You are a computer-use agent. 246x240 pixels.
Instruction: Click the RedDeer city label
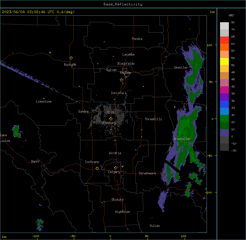(x=126, y=73)
